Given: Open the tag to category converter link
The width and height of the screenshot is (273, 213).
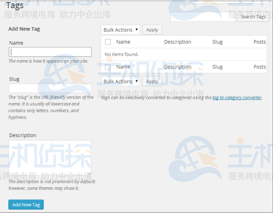Looking at the screenshot, I should [237, 98].
